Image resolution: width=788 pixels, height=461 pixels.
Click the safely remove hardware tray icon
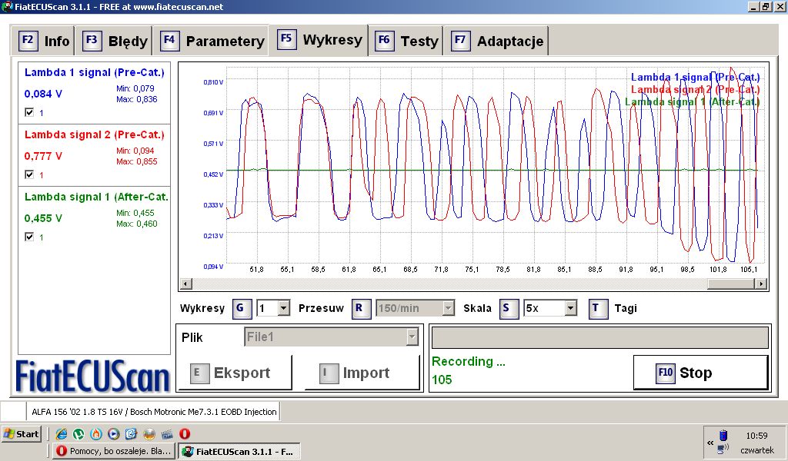coord(722,435)
